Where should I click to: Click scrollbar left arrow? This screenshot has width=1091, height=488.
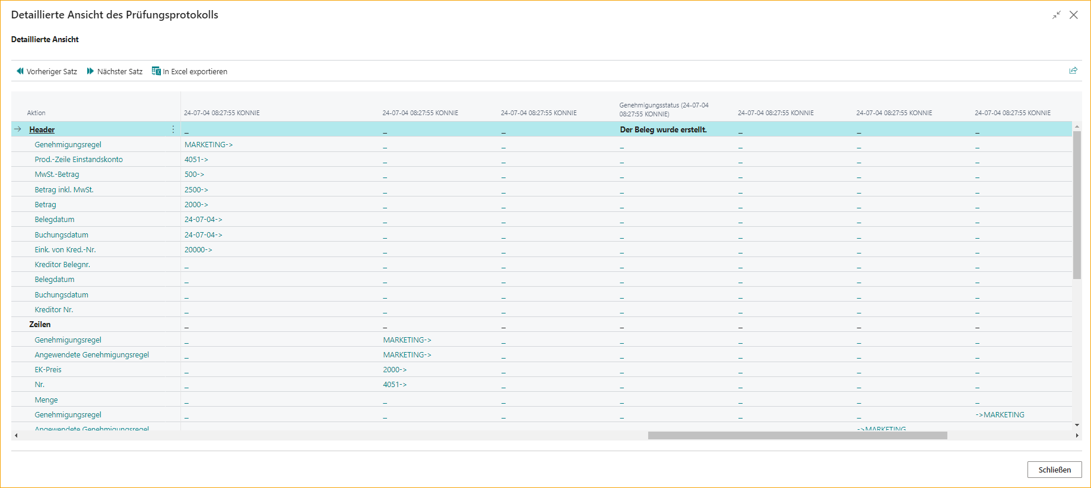(x=16, y=435)
